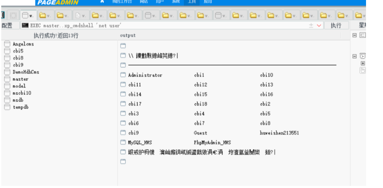Viewport: 383px width, 188px height.
Task: Click the EXEC xp_cmdshell command input field
Action: (172, 25)
